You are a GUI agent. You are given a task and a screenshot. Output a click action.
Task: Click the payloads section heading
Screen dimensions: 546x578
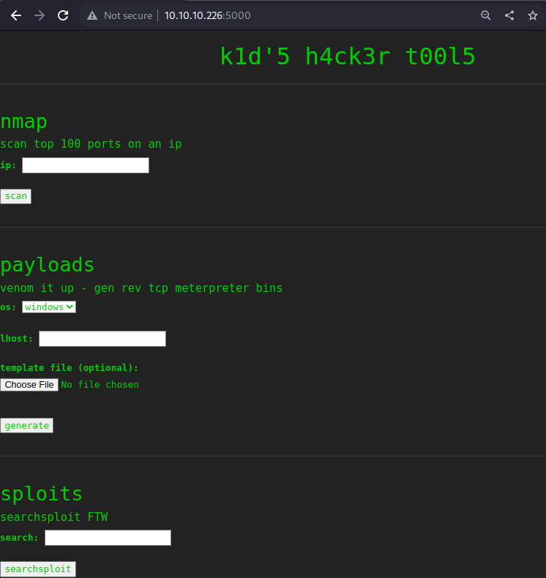click(x=47, y=266)
